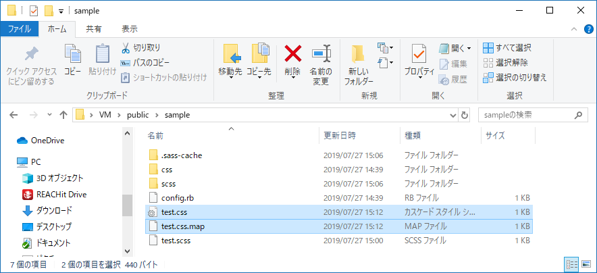Delete selection with red X 削除
The image size is (597, 273).
[x=293, y=62]
